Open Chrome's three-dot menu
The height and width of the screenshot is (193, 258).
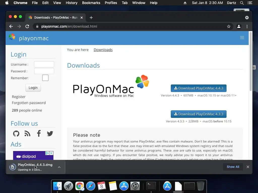pyautogui.click(x=247, y=26)
